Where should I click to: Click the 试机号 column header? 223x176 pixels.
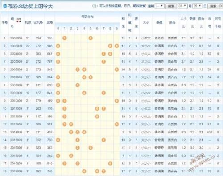pos(38,23)
